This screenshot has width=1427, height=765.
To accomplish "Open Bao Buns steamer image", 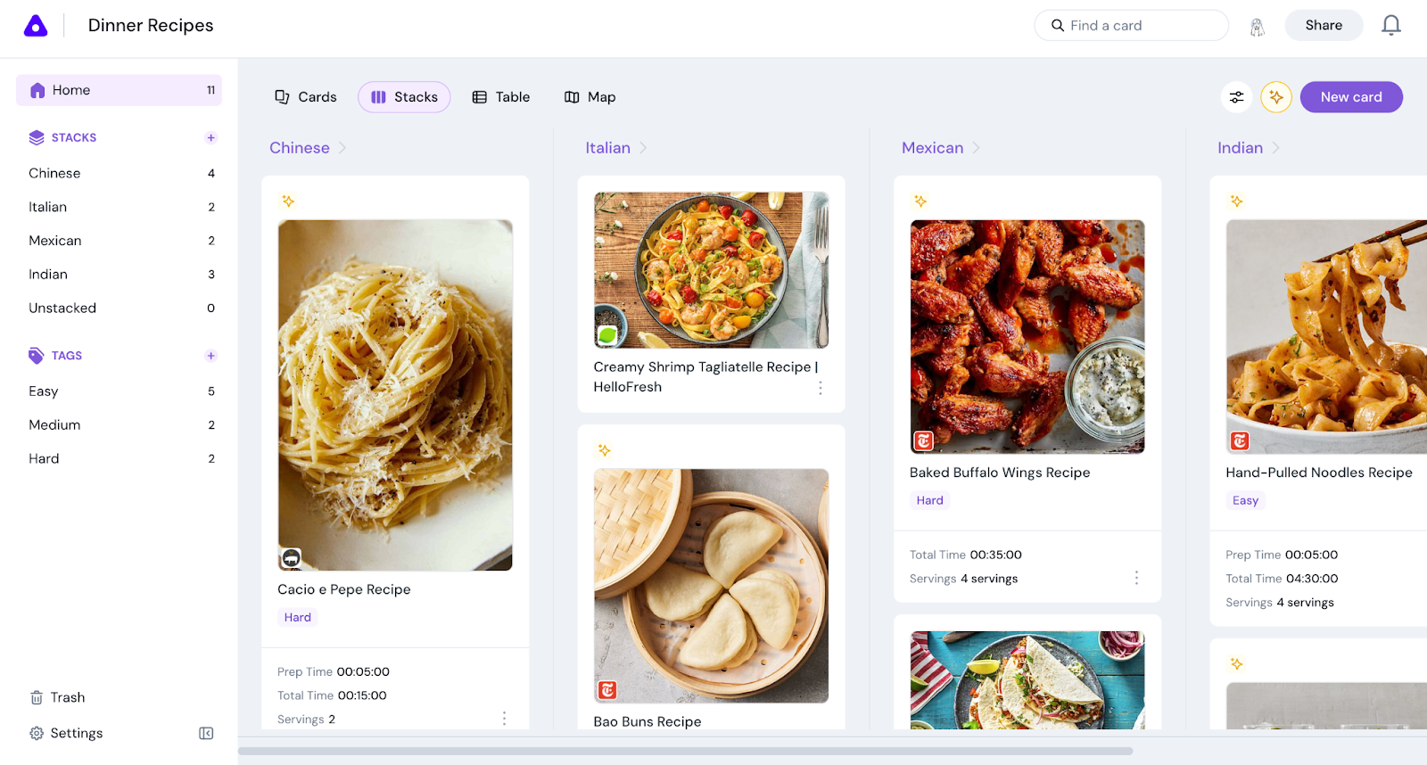I will pos(711,586).
